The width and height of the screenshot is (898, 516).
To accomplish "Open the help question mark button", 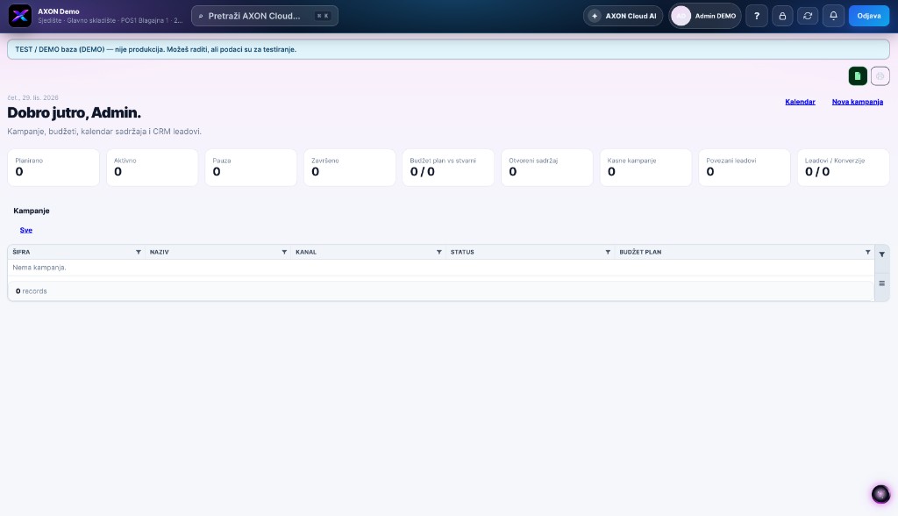I will [x=757, y=16].
